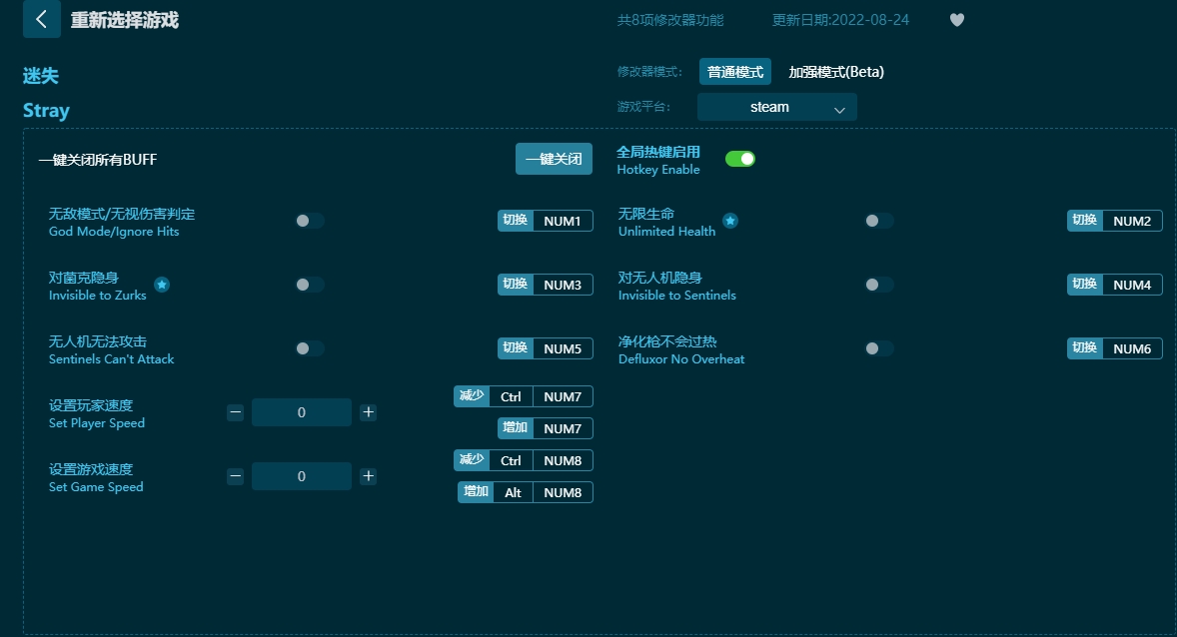
Task: Click the Set Game Speed value field
Action: tap(301, 476)
